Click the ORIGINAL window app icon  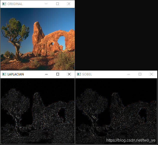point(4,4)
